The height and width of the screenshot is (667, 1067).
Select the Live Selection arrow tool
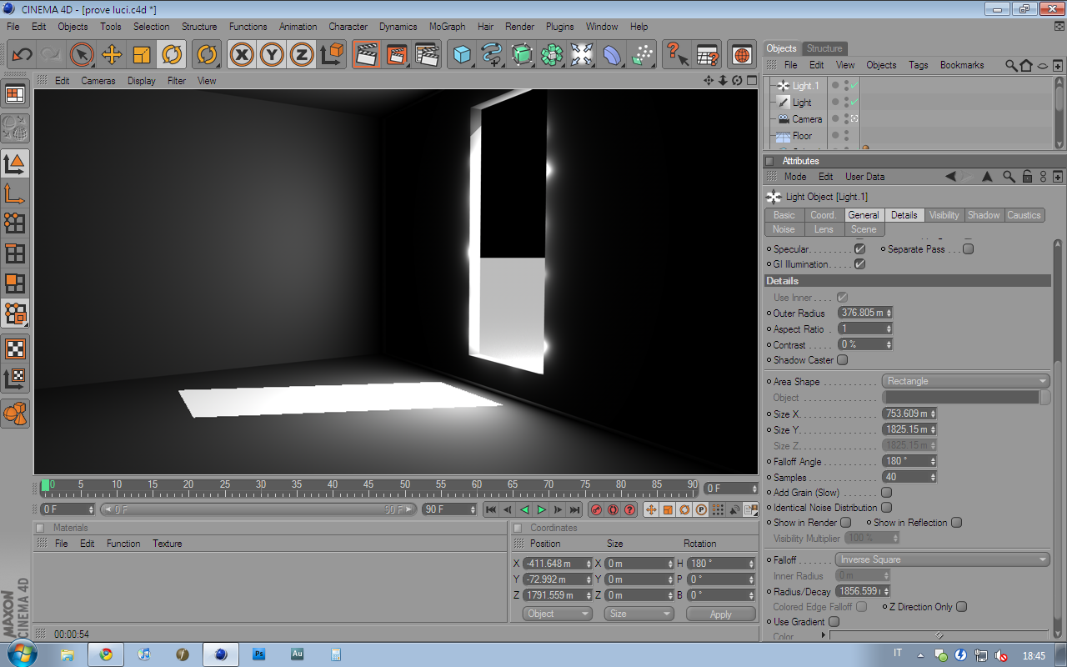(82, 55)
